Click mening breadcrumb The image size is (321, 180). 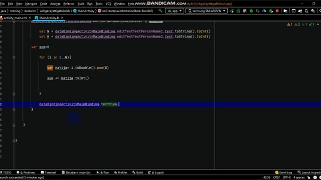click(15, 11)
